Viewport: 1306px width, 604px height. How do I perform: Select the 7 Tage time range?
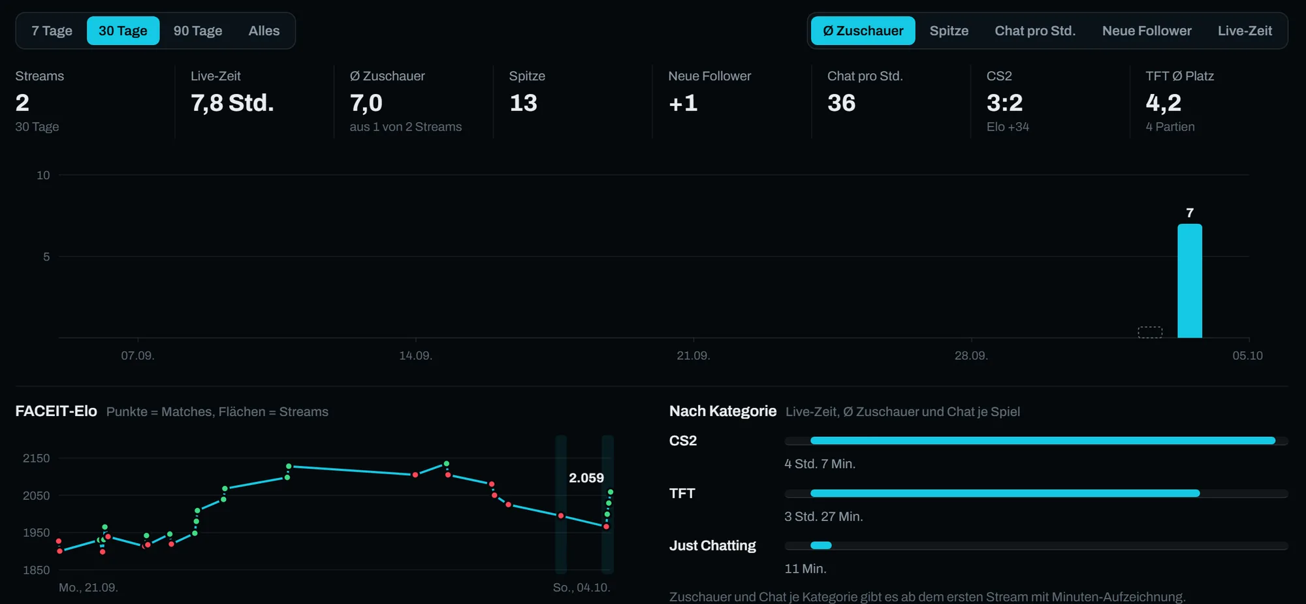click(x=52, y=31)
